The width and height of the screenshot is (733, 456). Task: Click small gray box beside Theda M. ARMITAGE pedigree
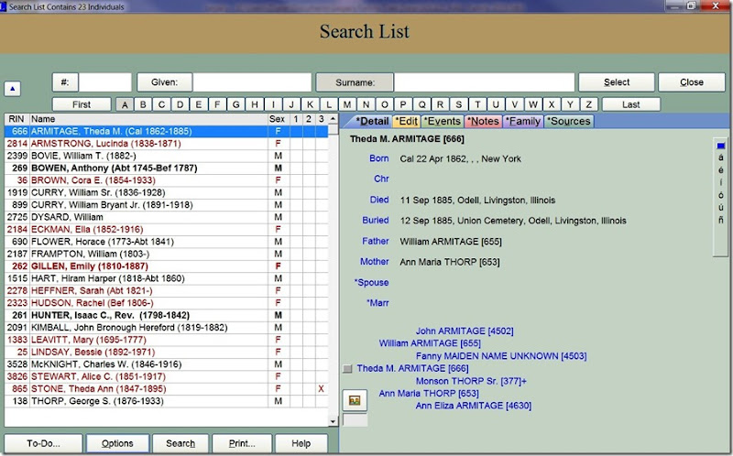[x=347, y=369]
